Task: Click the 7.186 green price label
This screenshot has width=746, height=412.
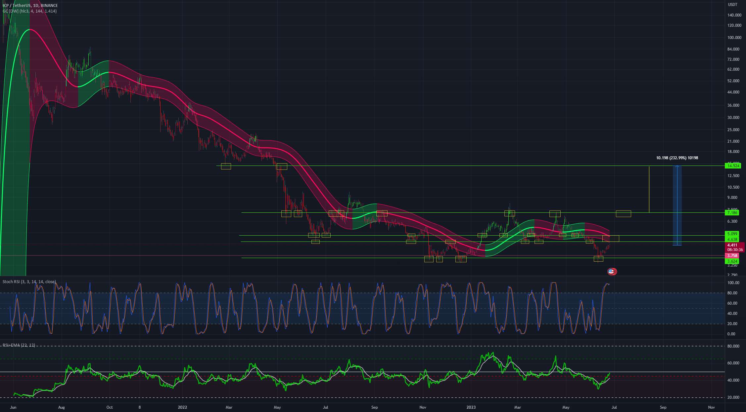Action: (731, 212)
